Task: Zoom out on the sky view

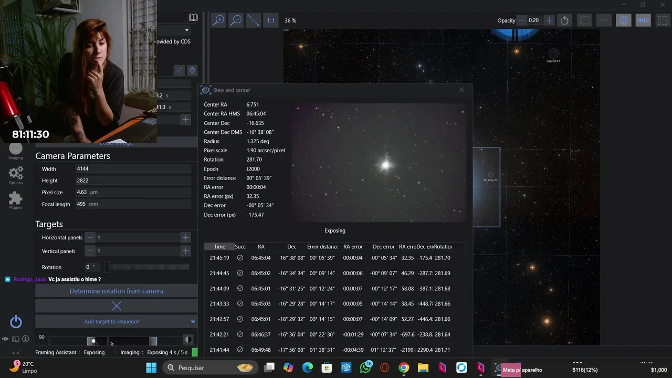Action: [236, 20]
